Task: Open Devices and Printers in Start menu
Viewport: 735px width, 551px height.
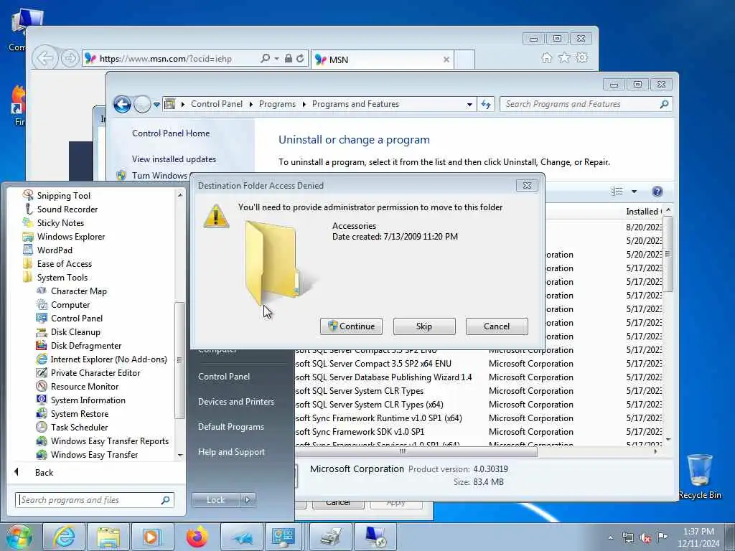Action: pos(235,402)
